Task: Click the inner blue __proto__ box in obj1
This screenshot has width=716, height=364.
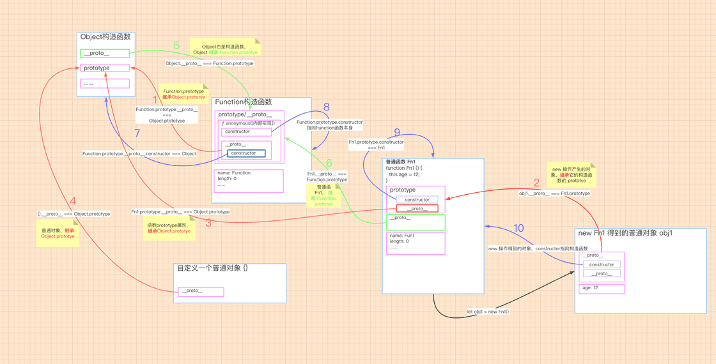Action: tap(602, 274)
